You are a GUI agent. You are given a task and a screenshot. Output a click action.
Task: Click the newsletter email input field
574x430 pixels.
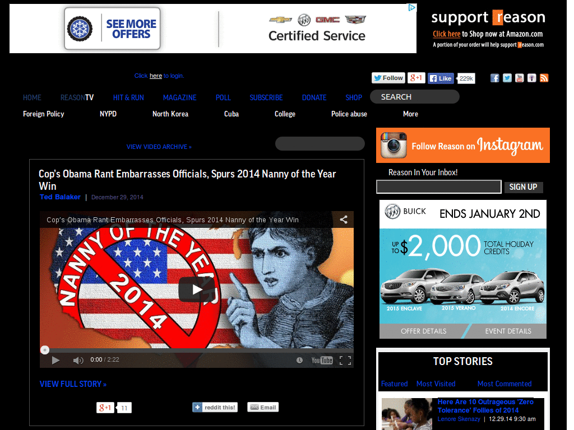coord(438,187)
